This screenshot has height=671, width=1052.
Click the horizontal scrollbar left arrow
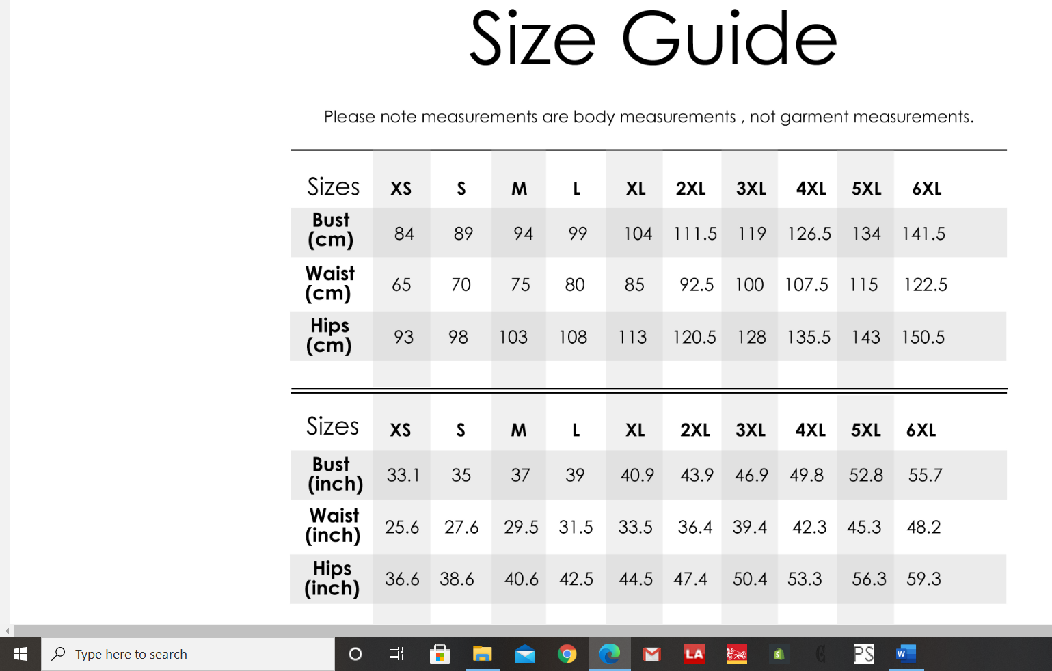(7, 631)
